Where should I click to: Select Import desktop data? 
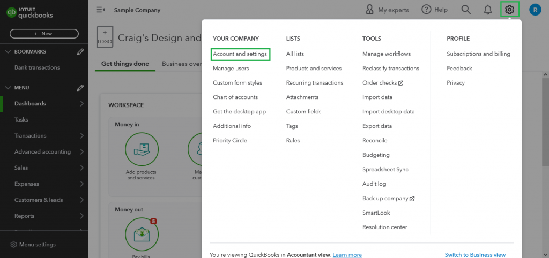(388, 112)
